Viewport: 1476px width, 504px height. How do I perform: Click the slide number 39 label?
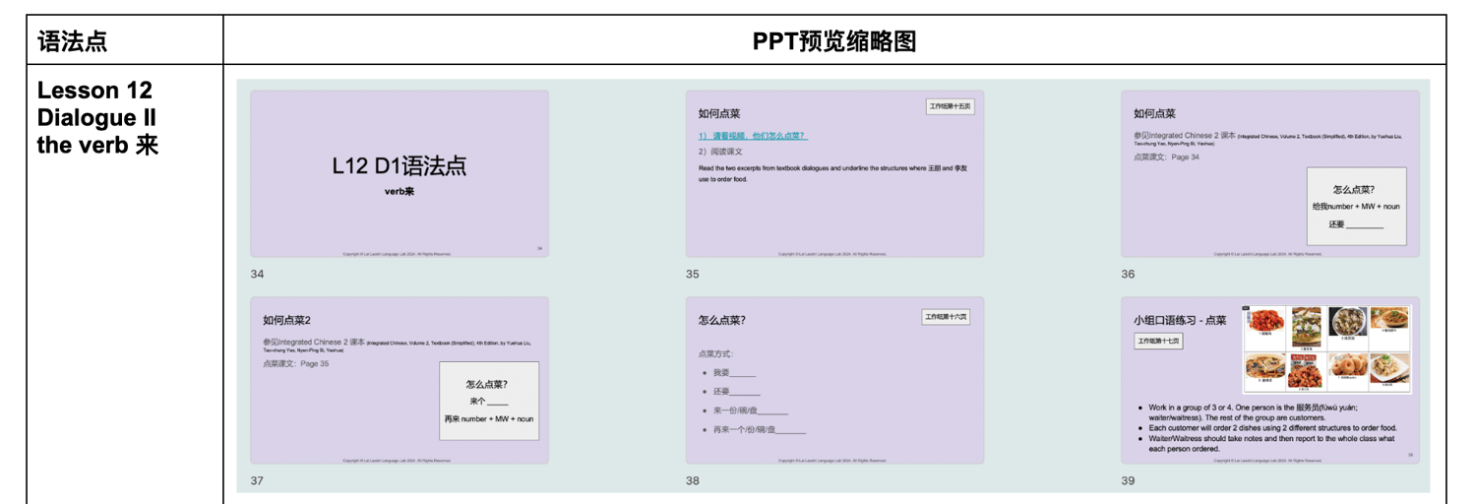tap(1128, 480)
